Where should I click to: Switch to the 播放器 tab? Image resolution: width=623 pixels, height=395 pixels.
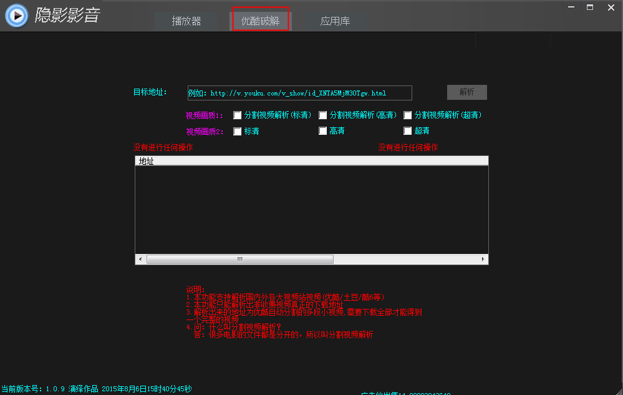click(186, 21)
